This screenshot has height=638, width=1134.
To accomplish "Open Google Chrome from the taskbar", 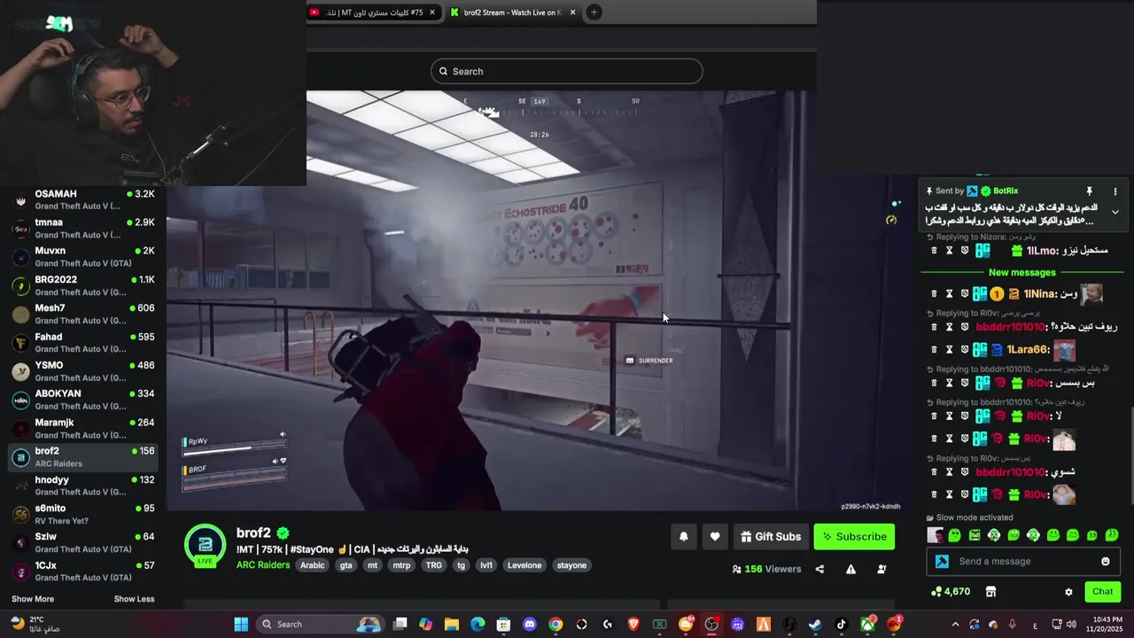I will click(x=555, y=625).
